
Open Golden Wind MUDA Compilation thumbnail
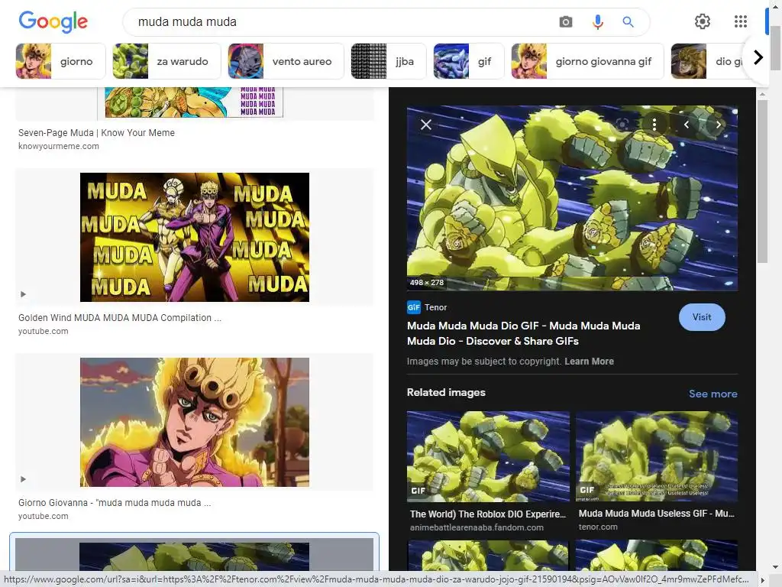[x=195, y=237]
